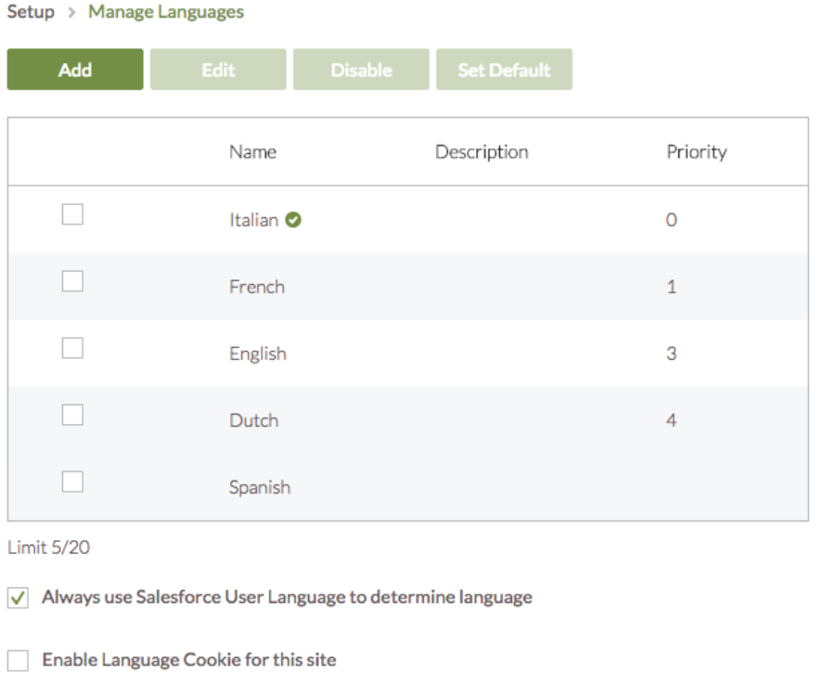Click the Name column header

pyautogui.click(x=252, y=152)
